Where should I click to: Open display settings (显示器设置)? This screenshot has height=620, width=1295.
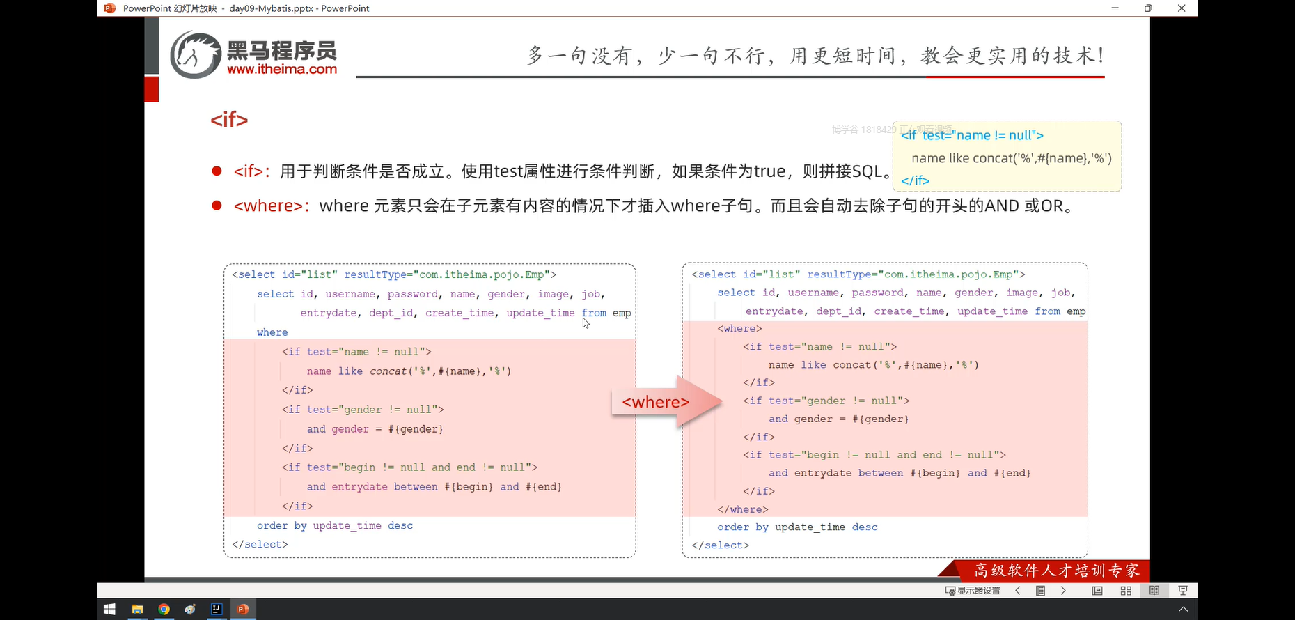pos(973,591)
